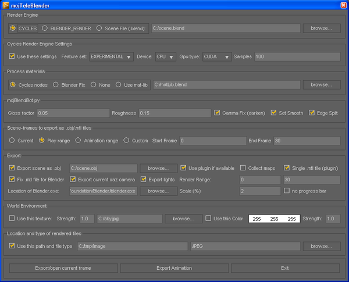Screen dimensions: 349x282
Task: Click Render Range end field 30
Action: tap(312, 180)
